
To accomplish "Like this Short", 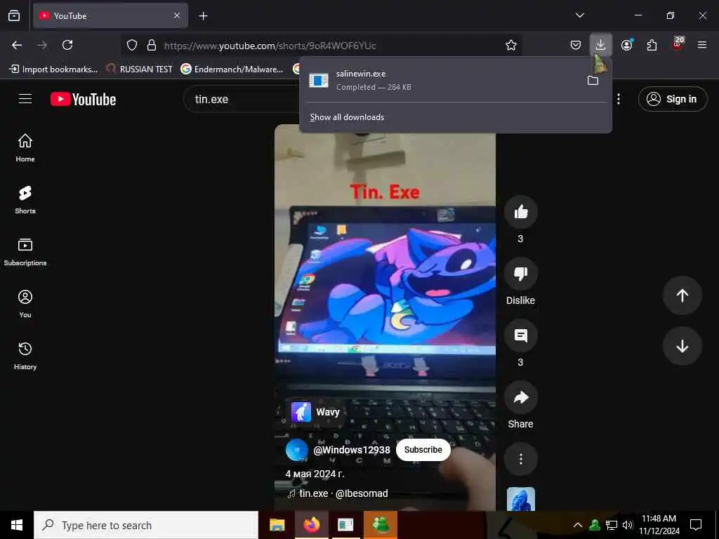I will [x=521, y=212].
